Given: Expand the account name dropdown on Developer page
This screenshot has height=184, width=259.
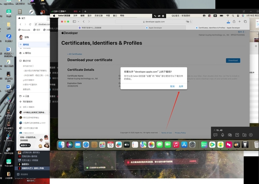Looking at the screenshot, I should [242, 32].
